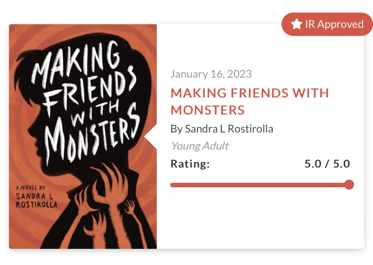Screen dimensions: 373x265
Task: Click the middle of the red rating bar
Action: (x=259, y=185)
